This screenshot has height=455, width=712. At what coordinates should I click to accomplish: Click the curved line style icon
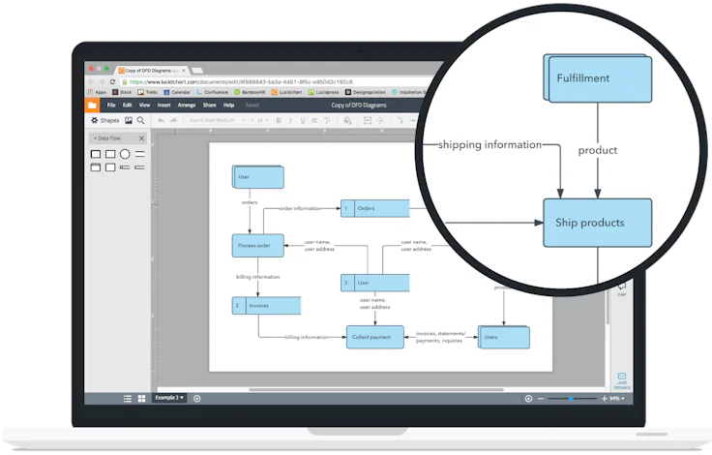tap(400, 120)
